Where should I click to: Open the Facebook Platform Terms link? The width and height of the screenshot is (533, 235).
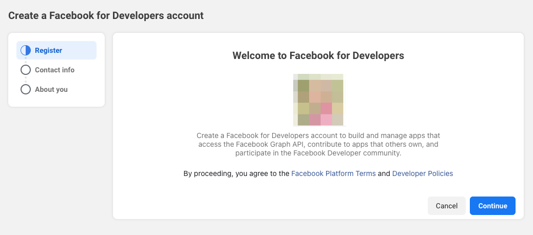click(x=333, y=173)
